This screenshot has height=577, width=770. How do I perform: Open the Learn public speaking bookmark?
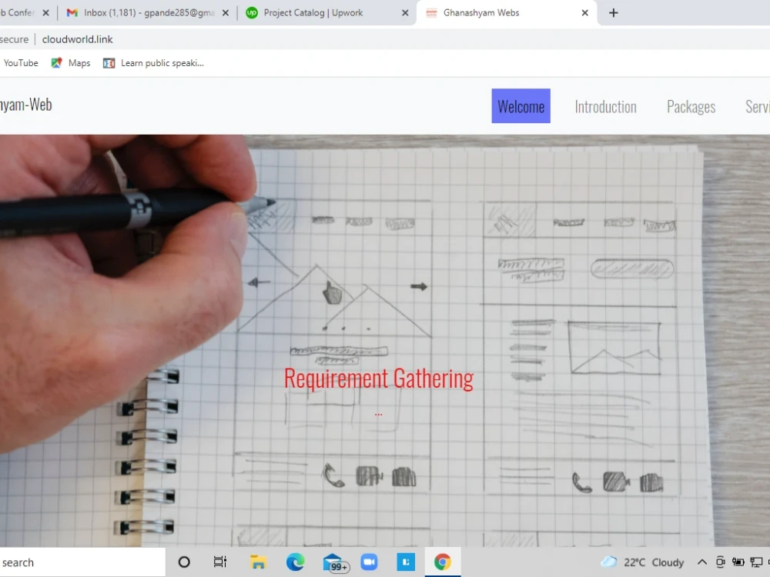pyautogui.click(x=153, y=63)
